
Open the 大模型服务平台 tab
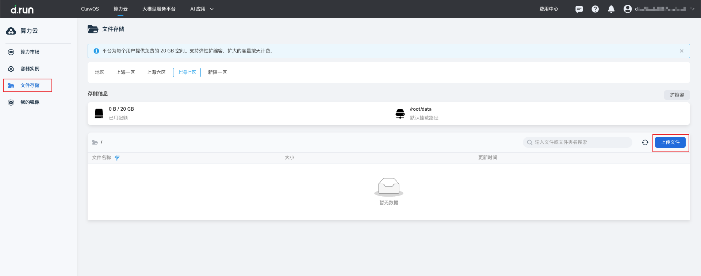coord(159,9)
